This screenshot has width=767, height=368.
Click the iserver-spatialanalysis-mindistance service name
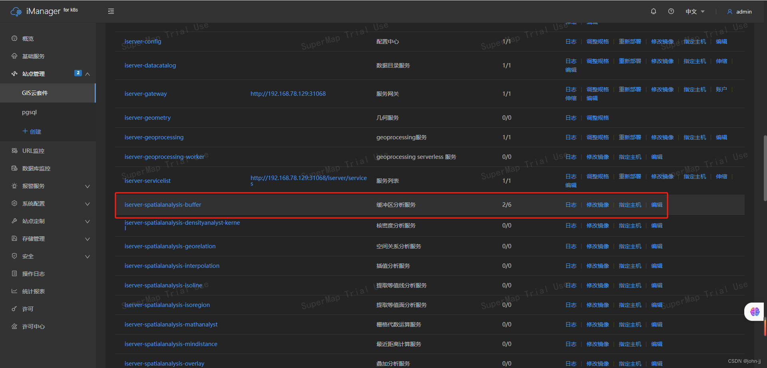(x=171, y=344)
